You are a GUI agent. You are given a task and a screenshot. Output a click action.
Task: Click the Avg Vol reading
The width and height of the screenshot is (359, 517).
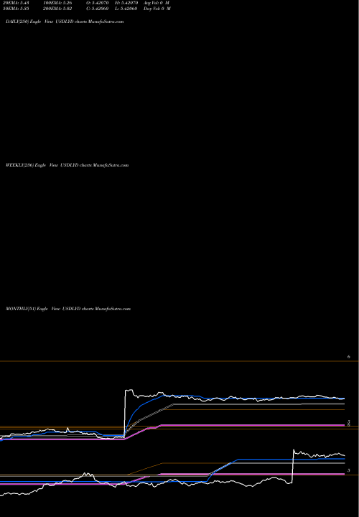coord(157,2)
